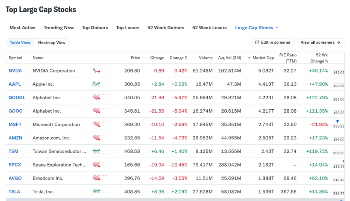Expand the Large Cap Stocks dropdown chevron
This screenshot has width=350, height=201.
[277, 28]
